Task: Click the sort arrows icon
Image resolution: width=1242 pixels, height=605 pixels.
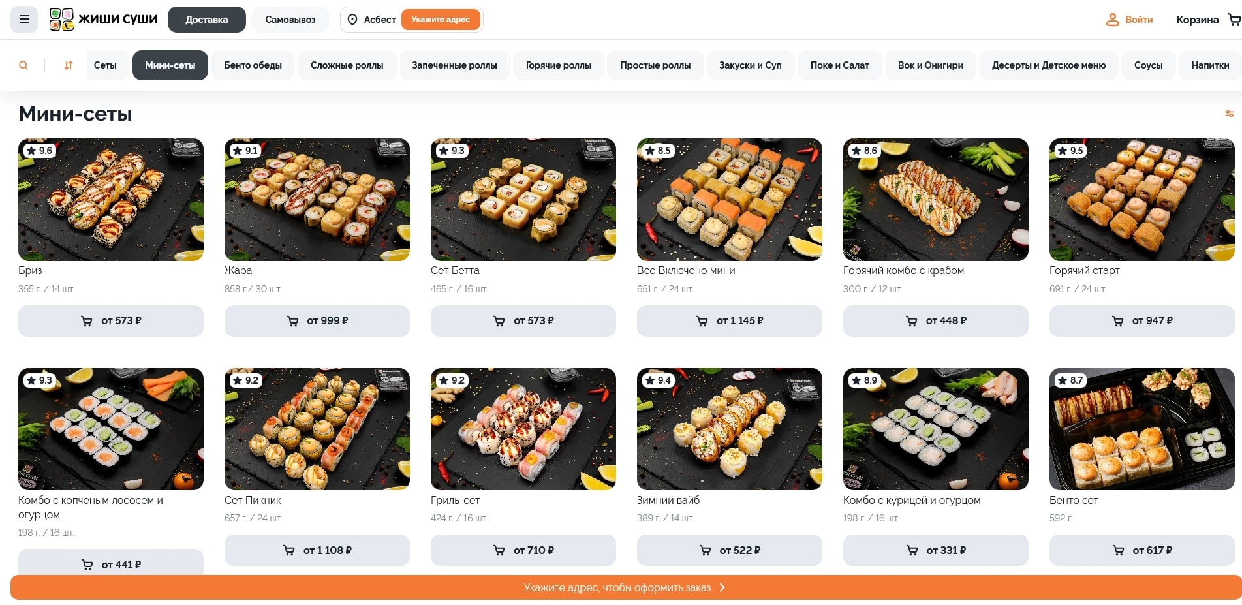Action: 68,65
